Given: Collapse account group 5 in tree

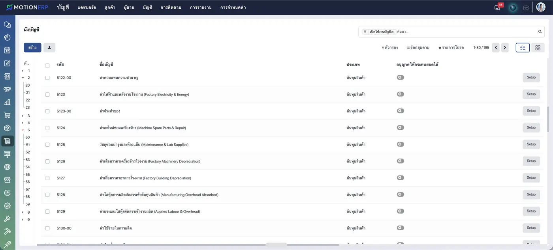Looking at the screenshot, I should point(23,130).
